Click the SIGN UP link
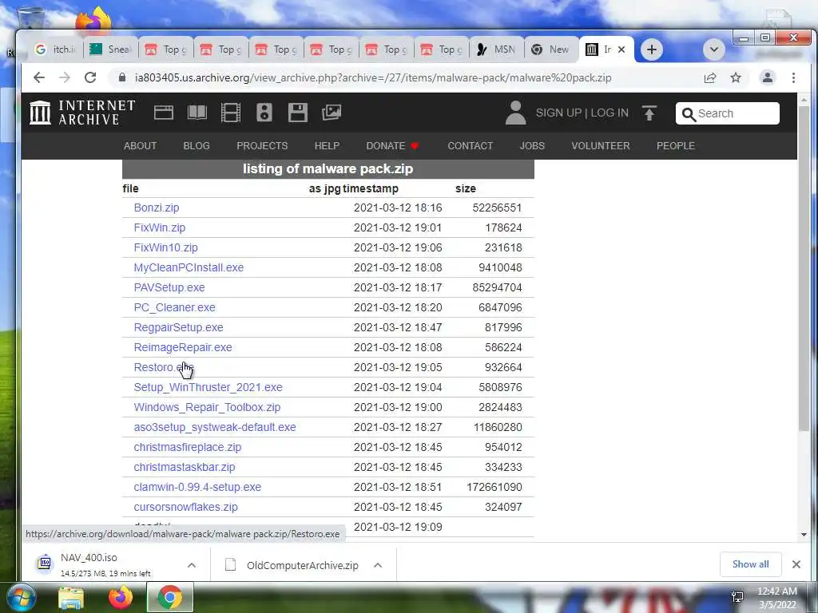Screen dimensions: 818x613 tap(558, 113)
